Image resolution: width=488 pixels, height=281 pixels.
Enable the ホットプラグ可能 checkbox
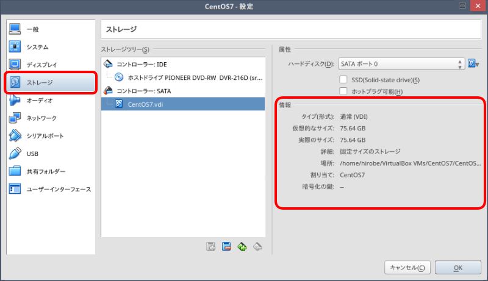click(x=343, y=91)
